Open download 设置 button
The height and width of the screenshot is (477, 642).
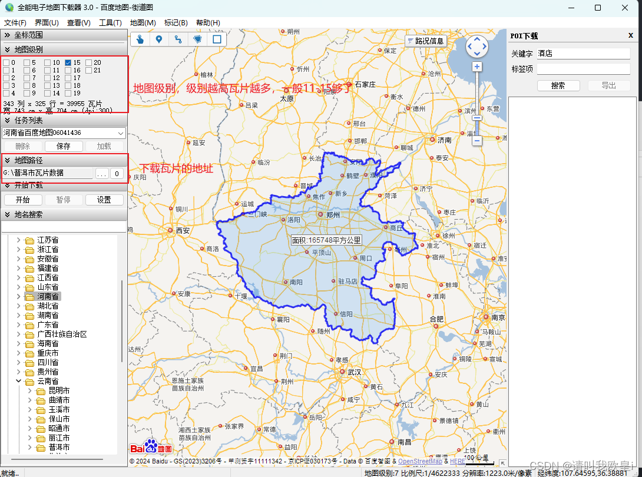tap(104, 200)
